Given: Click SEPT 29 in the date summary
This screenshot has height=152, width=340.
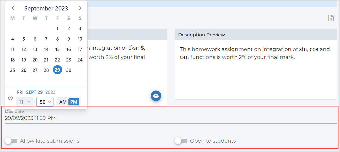Looking at the screenshot, I should click(34, 92).
